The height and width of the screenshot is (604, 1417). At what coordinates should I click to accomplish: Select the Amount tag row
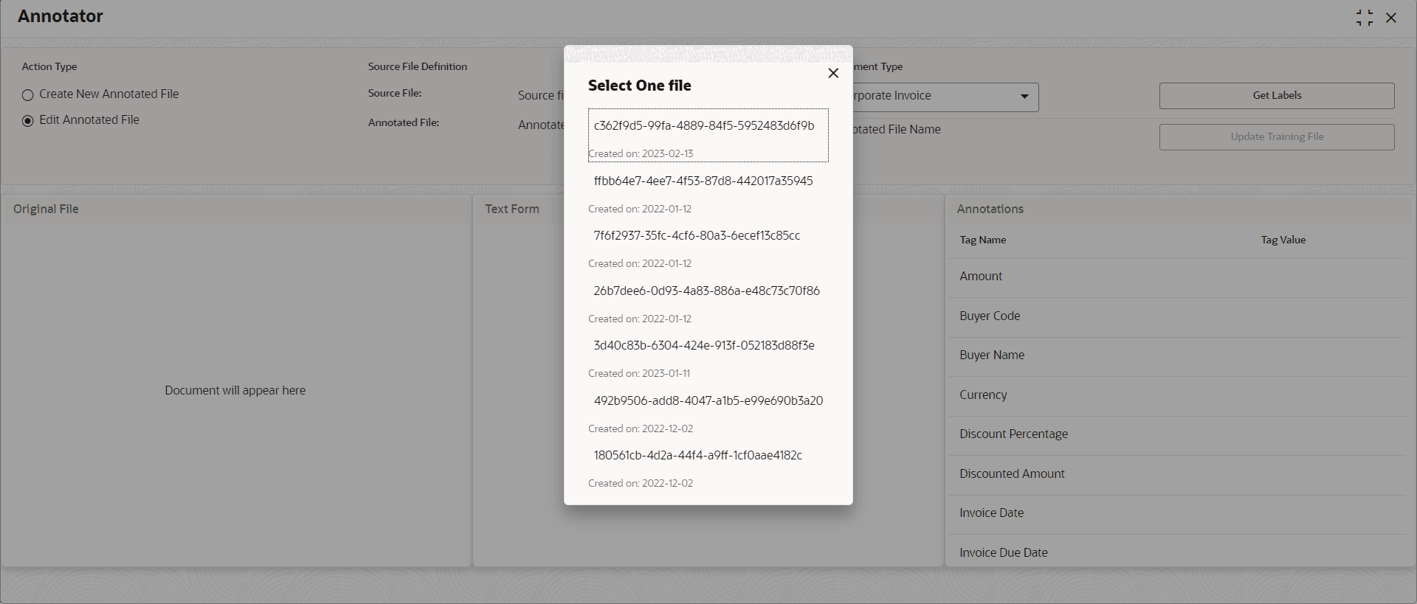click(x=1176, y=277)
